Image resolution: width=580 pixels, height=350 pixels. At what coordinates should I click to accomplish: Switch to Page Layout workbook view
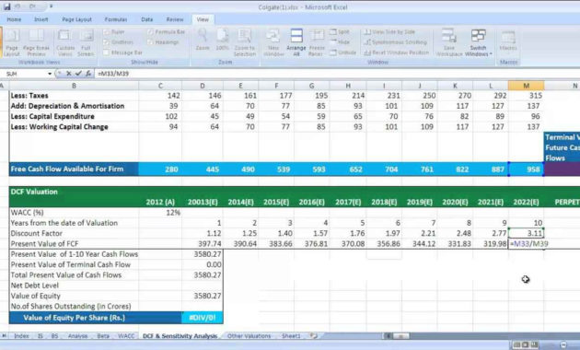(x=11, y=42)
